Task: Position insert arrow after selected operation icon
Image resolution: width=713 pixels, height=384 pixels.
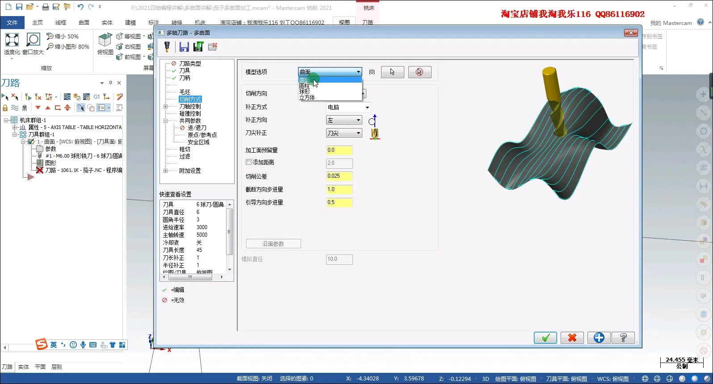Action: click(58, 108)
